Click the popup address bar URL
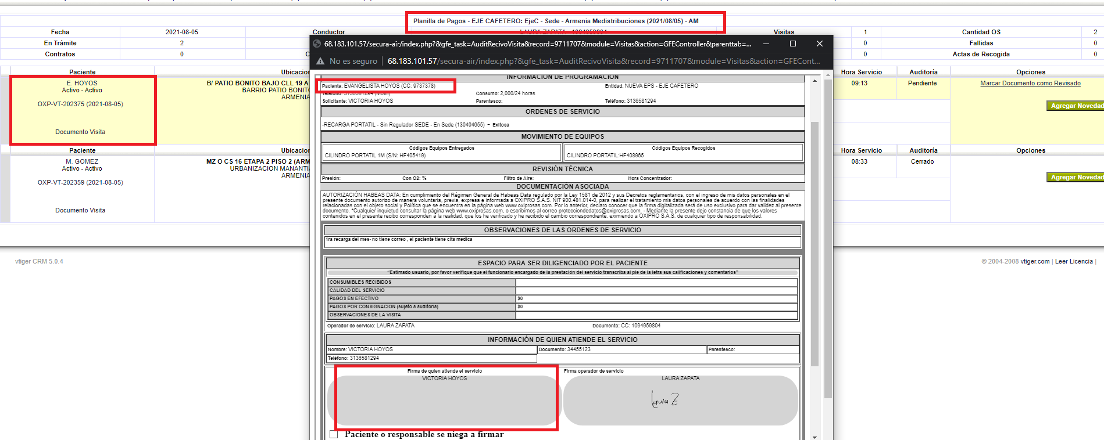 [x=603, y=61]
